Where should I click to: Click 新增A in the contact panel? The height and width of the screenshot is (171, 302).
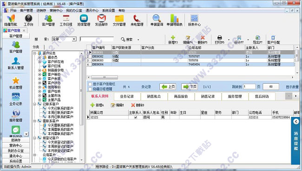(x=97, y=105)
